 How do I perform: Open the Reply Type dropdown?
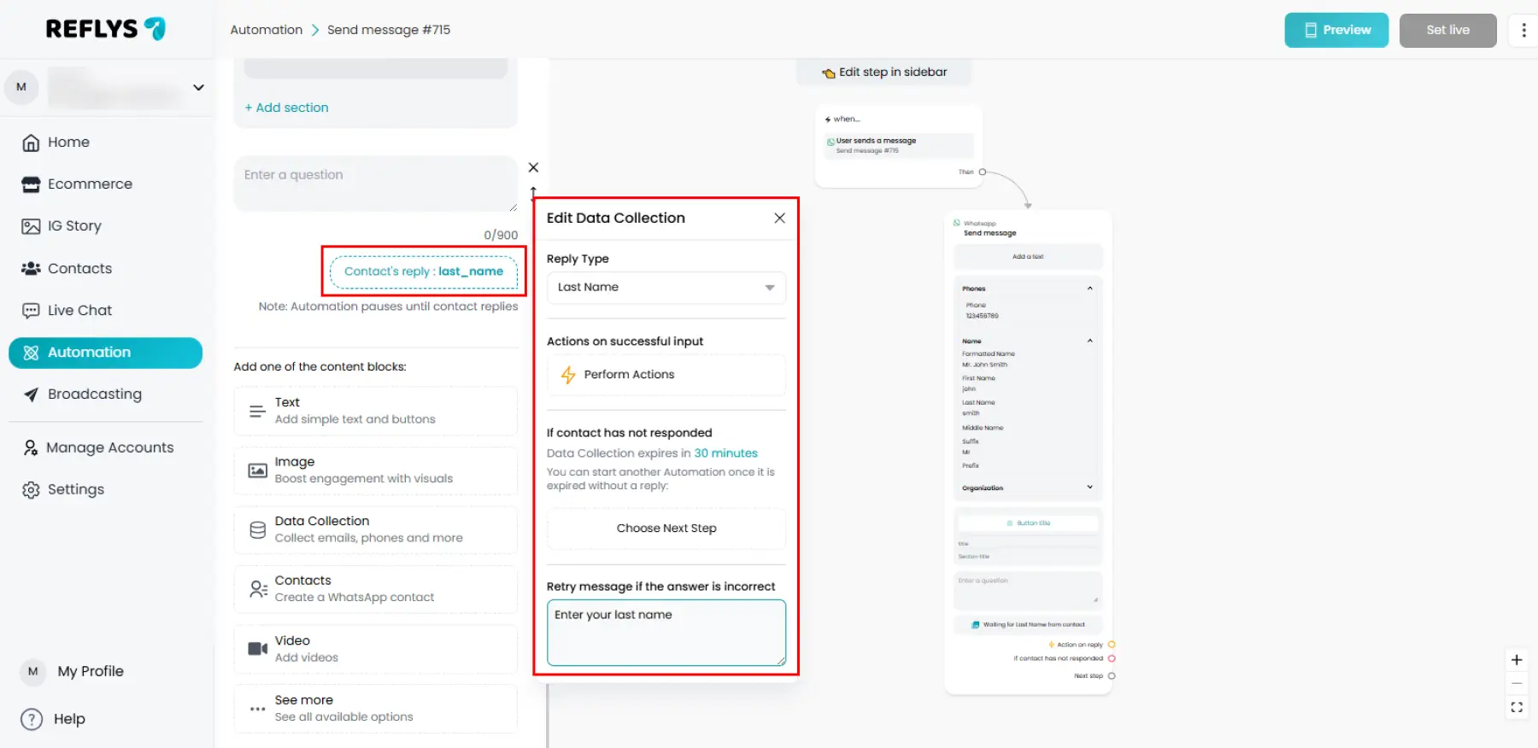(666, 288)
